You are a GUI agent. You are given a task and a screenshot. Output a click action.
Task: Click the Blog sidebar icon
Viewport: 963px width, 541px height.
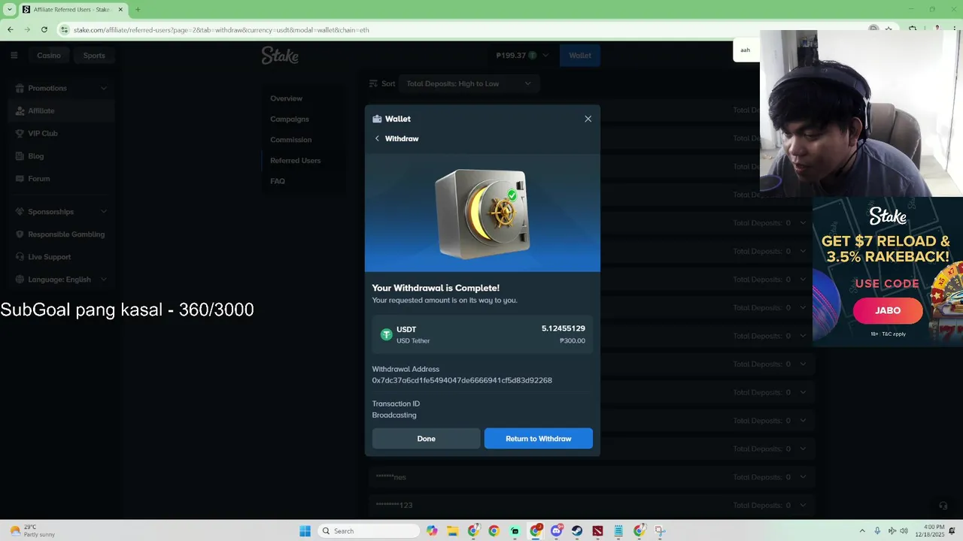tap(20, 156)
